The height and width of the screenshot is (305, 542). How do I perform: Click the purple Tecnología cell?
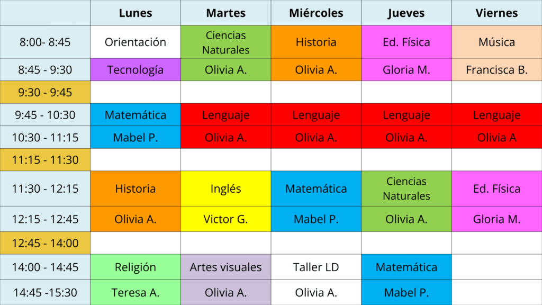(x=135, y=69)
